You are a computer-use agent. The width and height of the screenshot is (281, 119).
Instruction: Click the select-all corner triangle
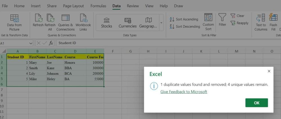click(4, 51)
